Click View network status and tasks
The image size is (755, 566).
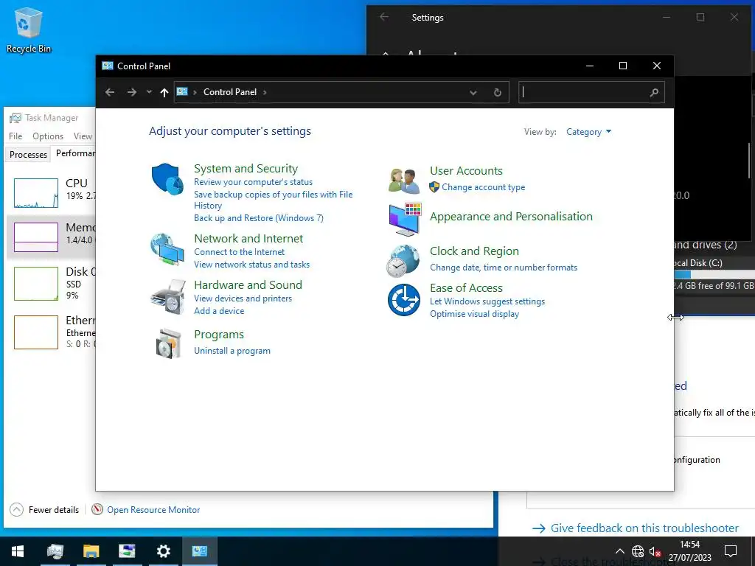(x=252, y=265)
